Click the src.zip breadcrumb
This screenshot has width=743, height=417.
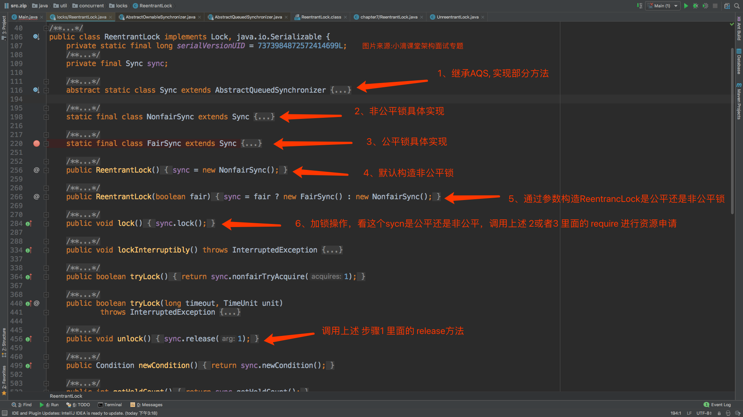coord(15,6)
